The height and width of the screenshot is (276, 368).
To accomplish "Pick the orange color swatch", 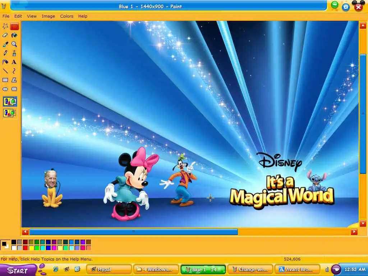I will pos(88,248).
